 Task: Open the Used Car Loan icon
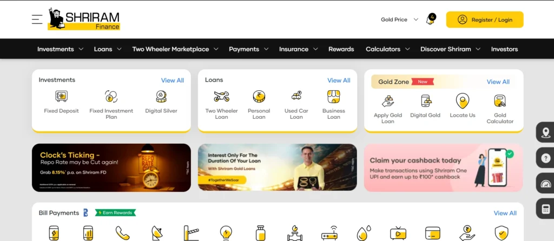click(x=296, y=97)
